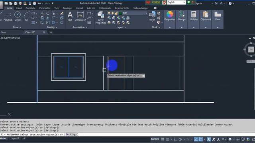Activate the Move tool
The image size is (255, 143).
42,13
